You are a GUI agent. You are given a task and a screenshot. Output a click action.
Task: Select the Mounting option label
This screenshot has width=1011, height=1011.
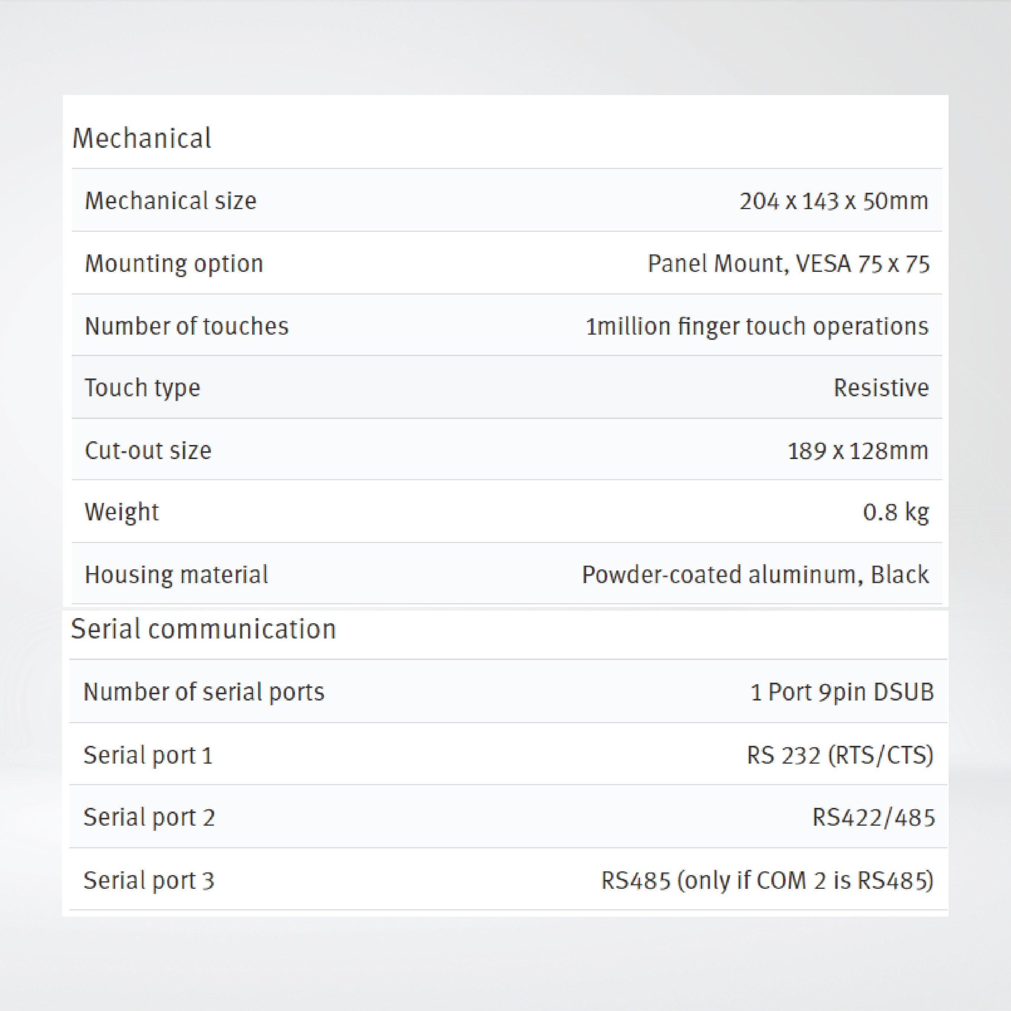tap(174, 263)
